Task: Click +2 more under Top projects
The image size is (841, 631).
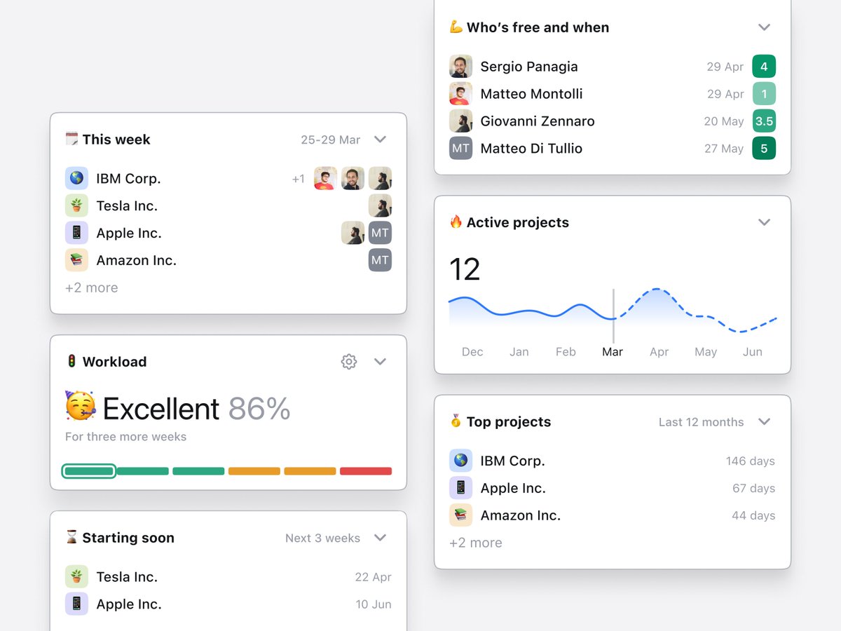Action: click(x=476, y=543)
